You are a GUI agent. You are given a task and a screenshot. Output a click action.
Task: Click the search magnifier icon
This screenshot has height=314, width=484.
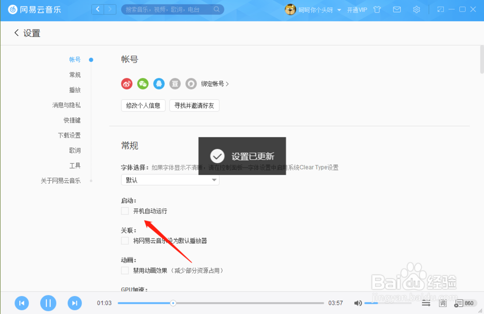(x=217, y=9)
